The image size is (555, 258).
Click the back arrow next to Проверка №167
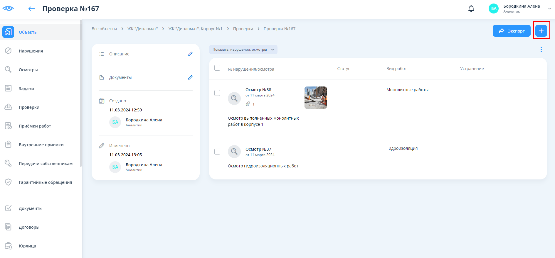click(x=32, y=9)
